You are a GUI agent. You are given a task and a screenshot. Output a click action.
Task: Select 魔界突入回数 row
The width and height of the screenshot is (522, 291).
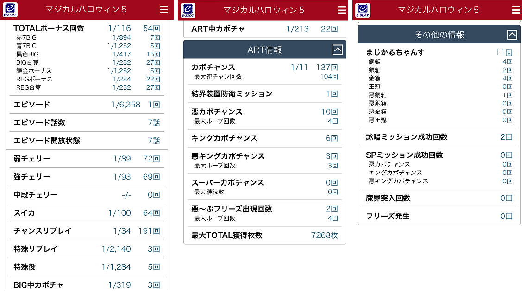click(x=439, y=198)
